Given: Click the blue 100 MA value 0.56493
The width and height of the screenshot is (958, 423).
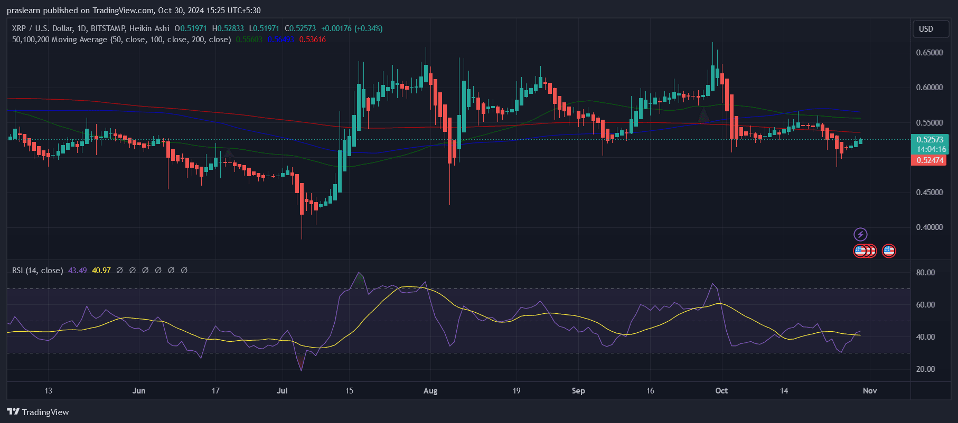Looking at the screenshot, I should coord(280,40).
